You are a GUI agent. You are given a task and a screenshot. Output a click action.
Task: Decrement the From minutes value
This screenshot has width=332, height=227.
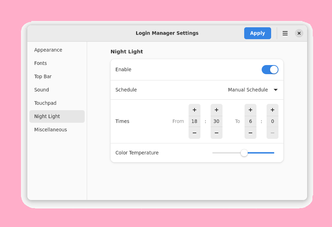pyautogui.click(x=216, y=133)
